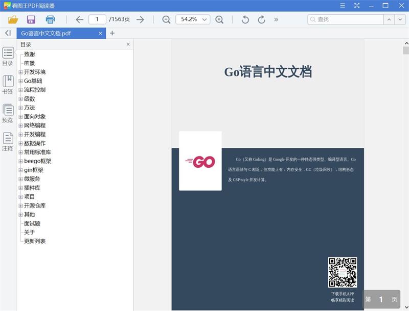Rotate page counterclockwise

245,19
